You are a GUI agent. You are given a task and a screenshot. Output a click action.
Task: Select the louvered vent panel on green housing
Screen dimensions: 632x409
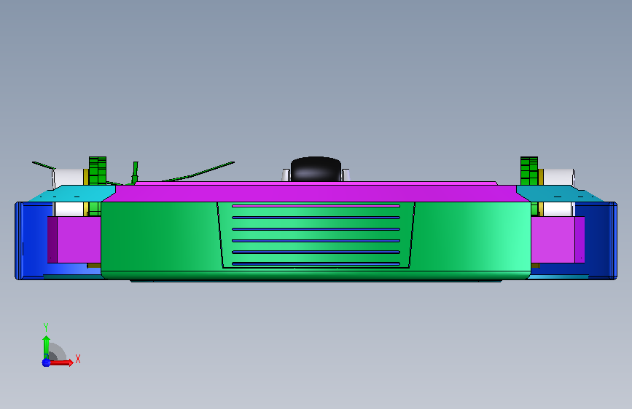pos(316,235)
